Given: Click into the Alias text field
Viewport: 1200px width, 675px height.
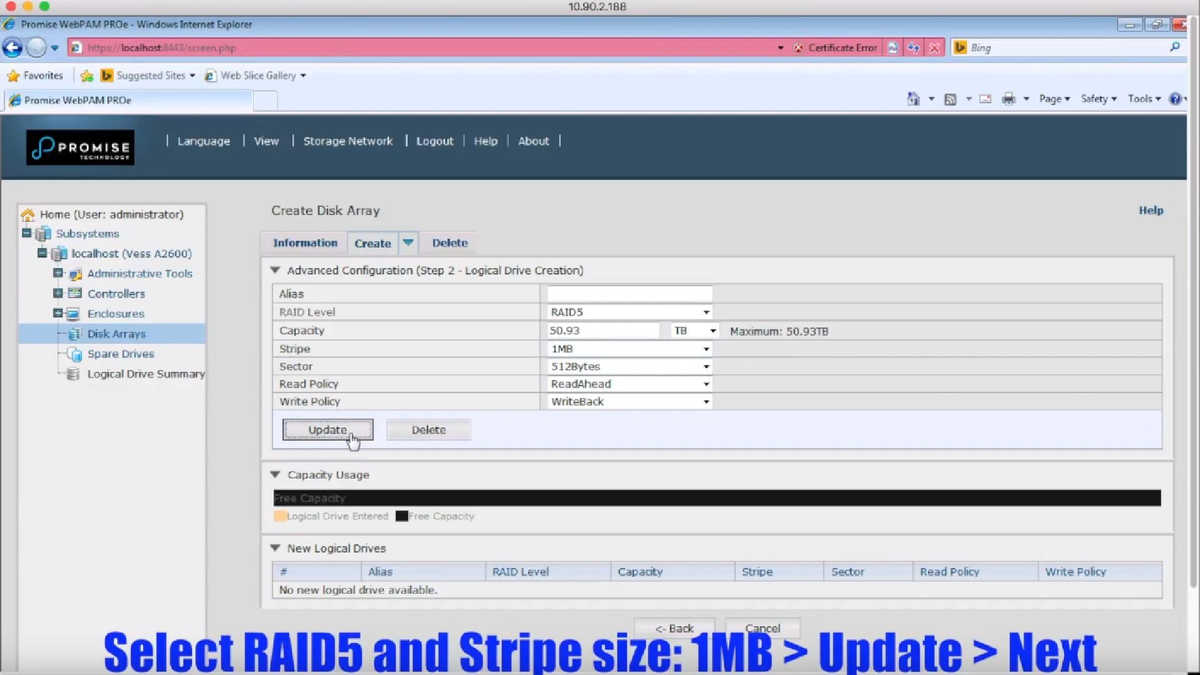Looking at the screenshot, I should pos(629,294).
